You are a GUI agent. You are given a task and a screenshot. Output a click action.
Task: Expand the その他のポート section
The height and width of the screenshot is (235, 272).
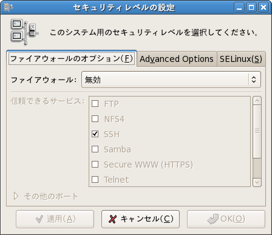pos(16,196)
